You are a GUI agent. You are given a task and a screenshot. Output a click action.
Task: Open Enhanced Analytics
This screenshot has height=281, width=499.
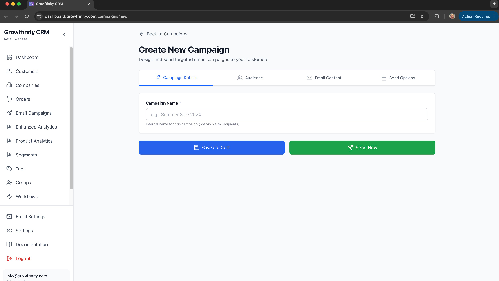click(x=36, y=127)
